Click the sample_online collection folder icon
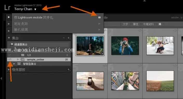Viewport: 183px width, 99px height. (23, 60)
